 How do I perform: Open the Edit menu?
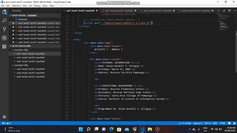(8, 6)
